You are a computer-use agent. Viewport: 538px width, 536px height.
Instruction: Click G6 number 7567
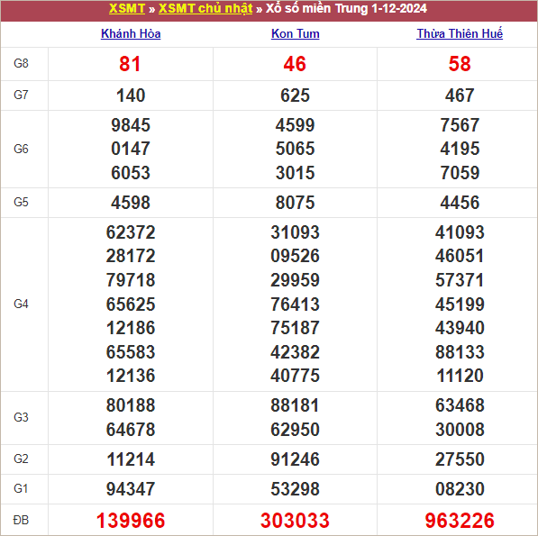(x=460, y=125)
